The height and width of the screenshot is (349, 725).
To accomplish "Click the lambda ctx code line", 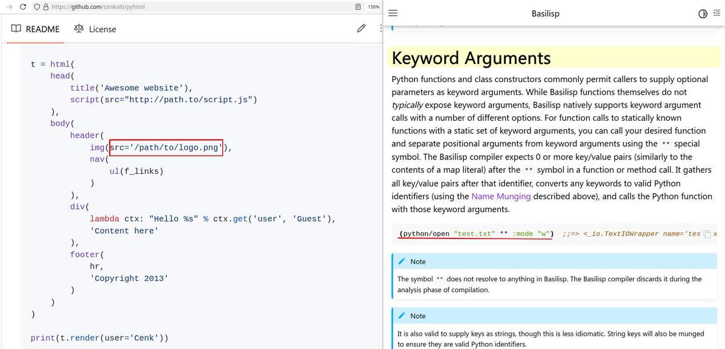I will 213,219.
